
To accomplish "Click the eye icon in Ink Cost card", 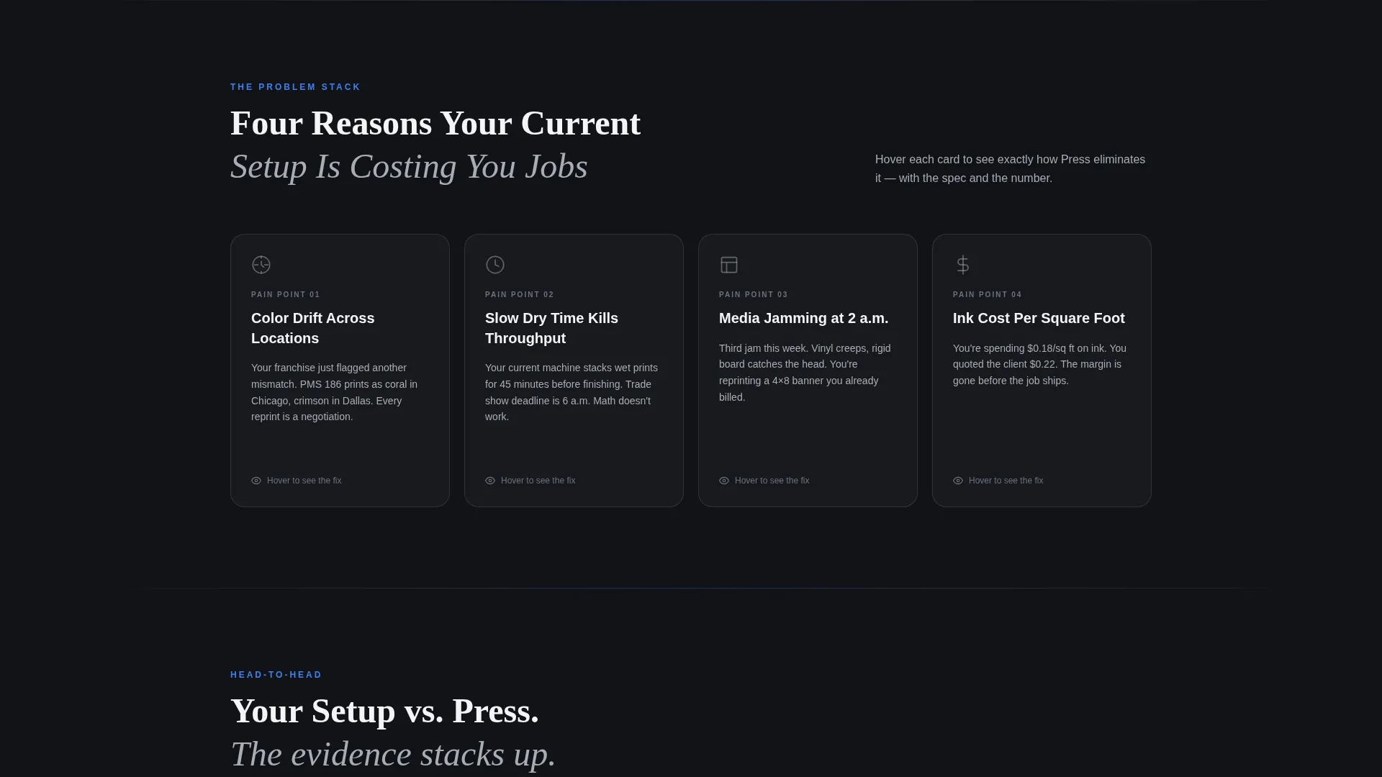I will point(958,481).
